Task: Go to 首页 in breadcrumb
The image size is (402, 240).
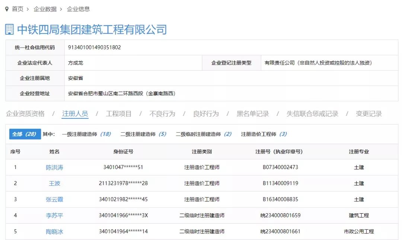Action: point(17,9)
